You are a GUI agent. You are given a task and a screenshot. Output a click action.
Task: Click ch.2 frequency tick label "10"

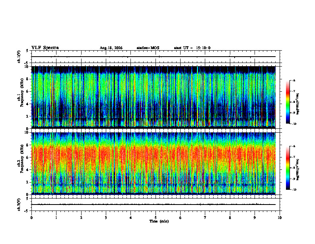(x=27, y=132)
